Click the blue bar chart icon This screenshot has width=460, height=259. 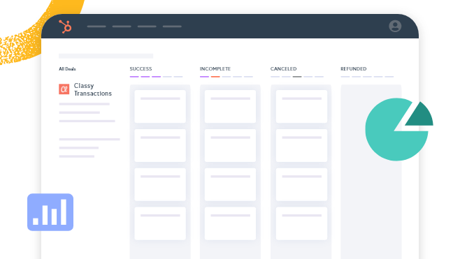tap(50, 212)
